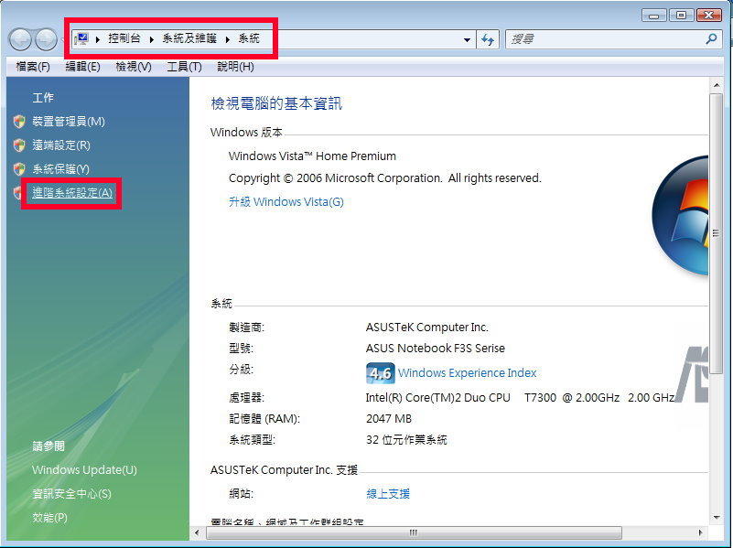Screen dimensions: 733x548
Task: Click the vertical scrollbar up arrow
Action: (716, 85)
